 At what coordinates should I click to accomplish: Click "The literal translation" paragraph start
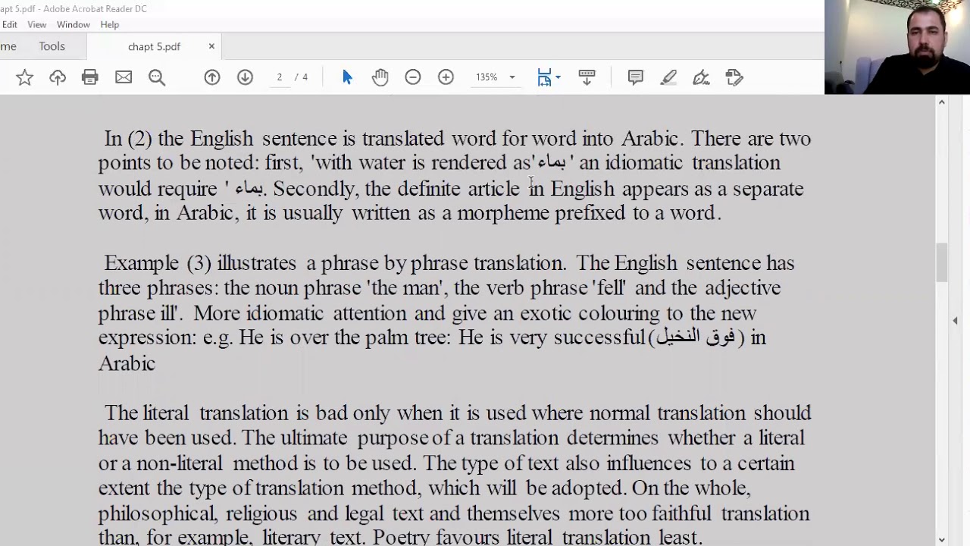(x=197, y=413)
